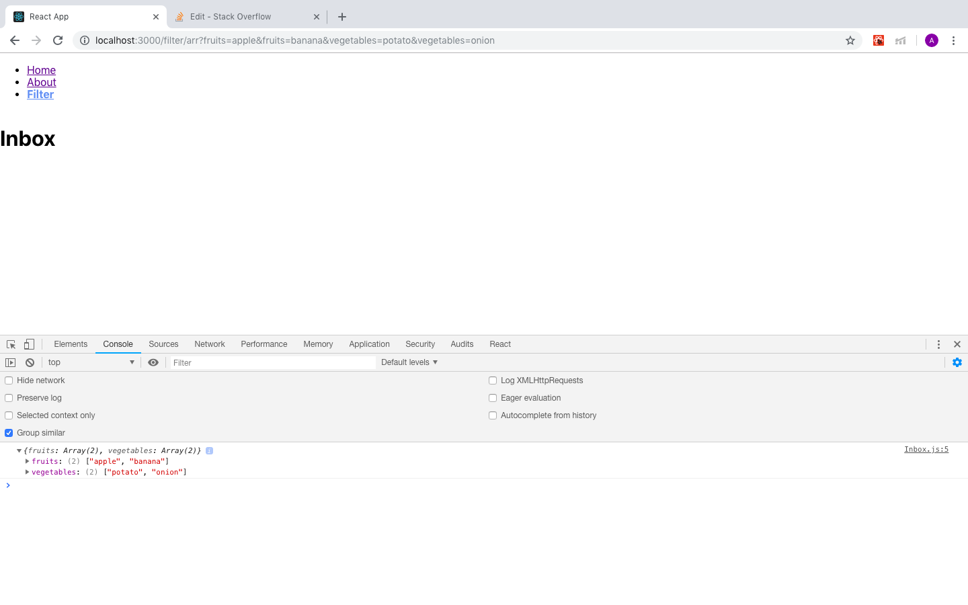Open DevTools customize three-dot menu
Screen dimensions: 968x605
coord(938,344)
